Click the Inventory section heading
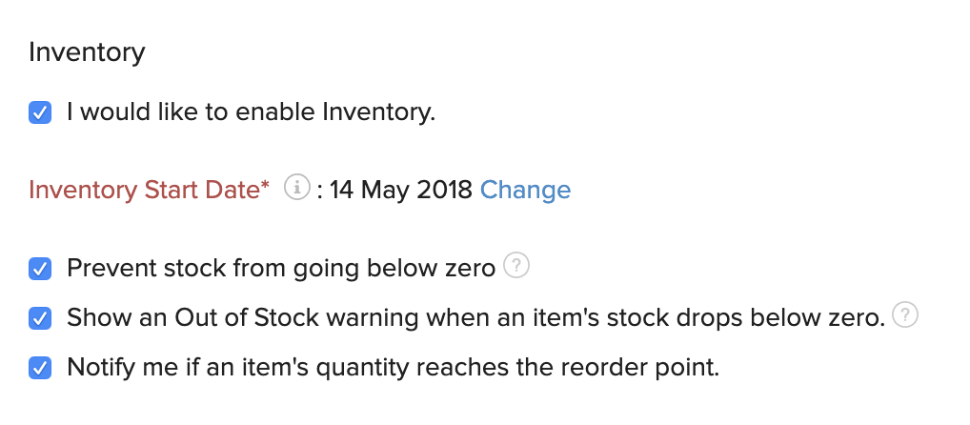Screen dimensions: 970x425 coord(87,51)
